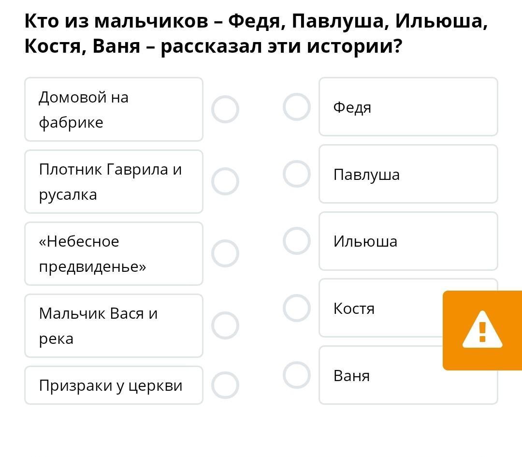522x457 pixels.
Task: Click the Мальчик Вася и река card
Action: (x=114, y=325)
